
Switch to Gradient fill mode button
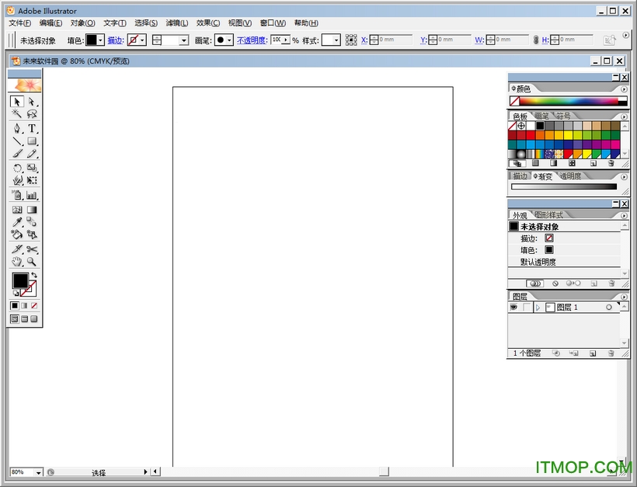tap(24, 305)
